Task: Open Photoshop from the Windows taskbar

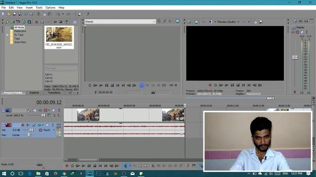Action: point(98,174)
